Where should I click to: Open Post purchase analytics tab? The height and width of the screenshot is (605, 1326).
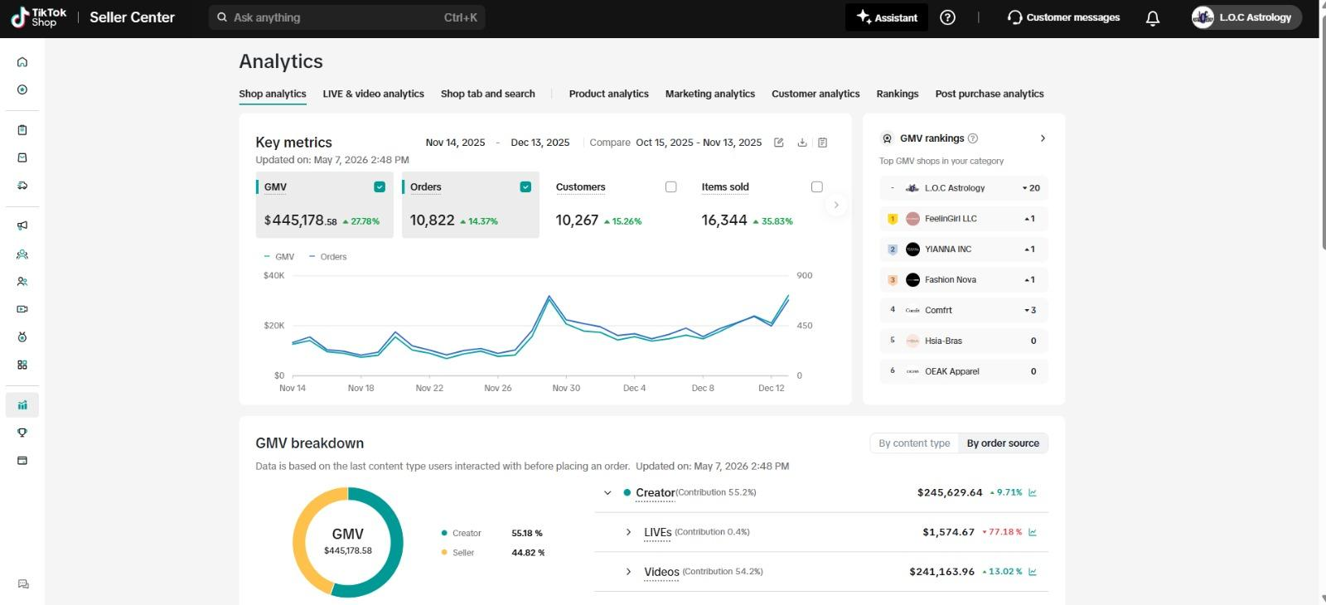[990, 94]
